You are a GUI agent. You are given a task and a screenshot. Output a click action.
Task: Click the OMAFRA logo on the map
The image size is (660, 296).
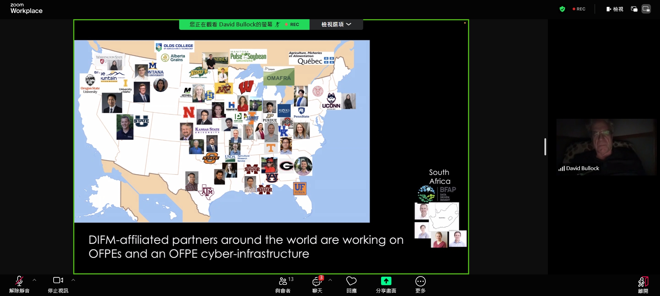279,76
